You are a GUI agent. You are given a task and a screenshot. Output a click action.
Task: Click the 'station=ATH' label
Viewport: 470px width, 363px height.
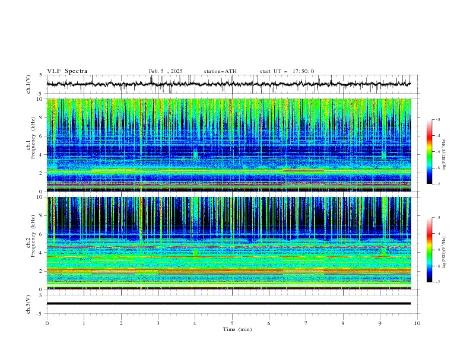[x=220, y=71]
